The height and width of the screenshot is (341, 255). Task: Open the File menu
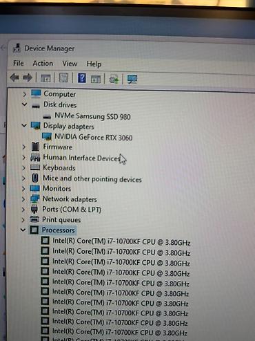pyautogui.click(x=19, y=63)
